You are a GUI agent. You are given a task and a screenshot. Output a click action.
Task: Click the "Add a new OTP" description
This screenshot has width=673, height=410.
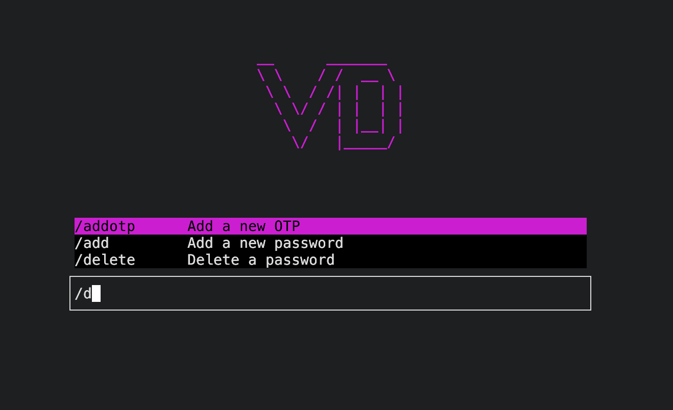point(244,226)
